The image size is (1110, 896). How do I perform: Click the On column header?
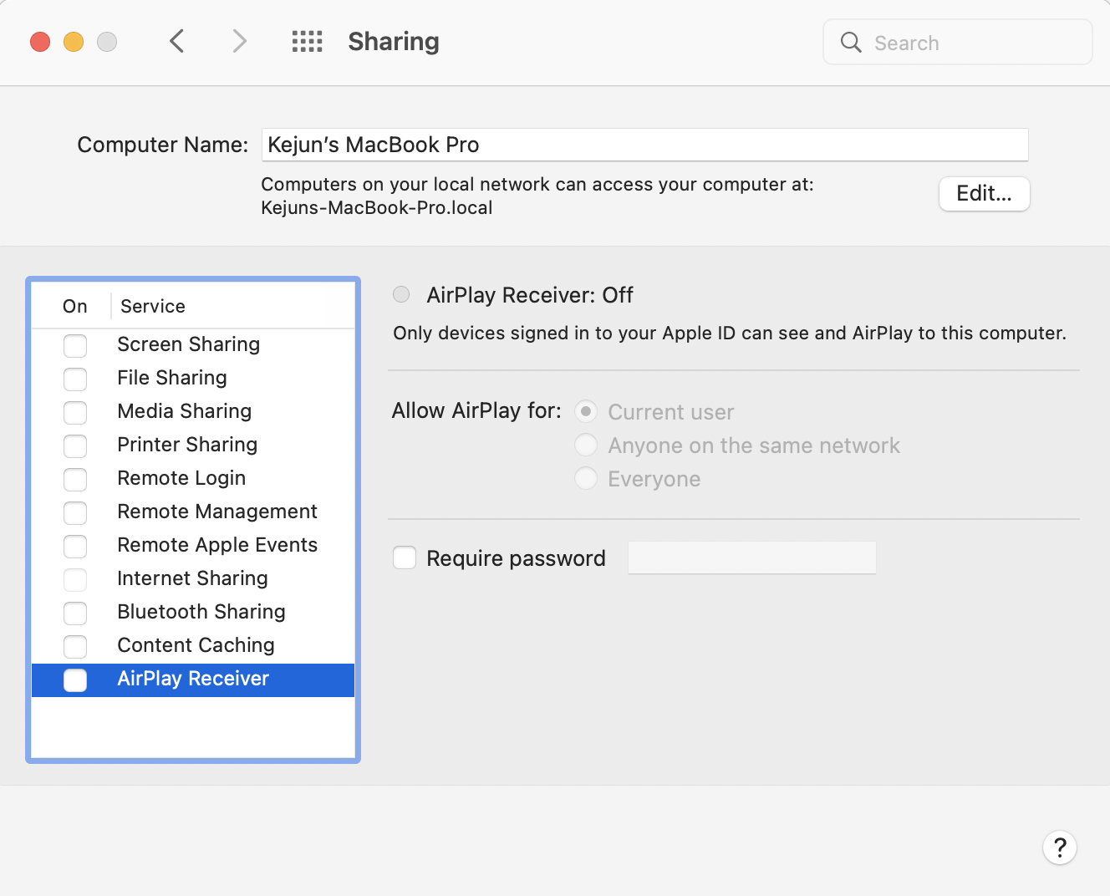75,306
